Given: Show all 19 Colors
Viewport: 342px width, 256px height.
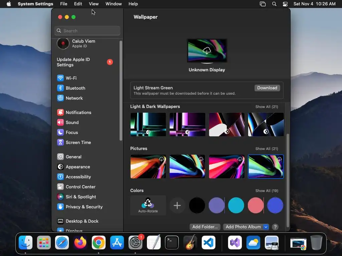Looking at the screenshot, I should click(x=267, y=191).
